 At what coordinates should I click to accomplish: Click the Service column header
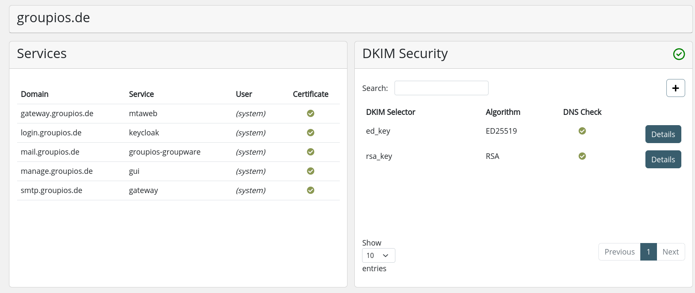(141, 94)
